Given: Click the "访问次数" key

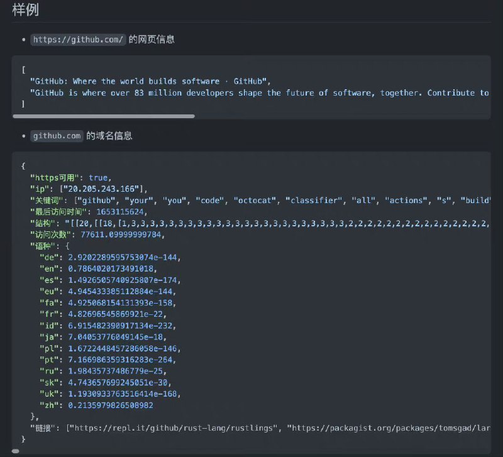Looking at the screenshot, I should tap(51, 234).
